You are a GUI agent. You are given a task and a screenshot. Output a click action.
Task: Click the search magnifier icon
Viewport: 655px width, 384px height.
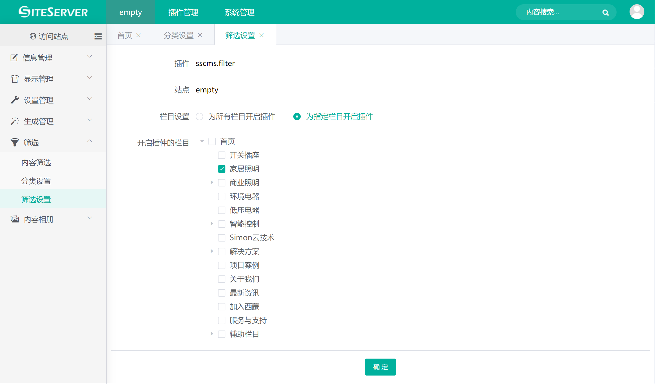click(605, 12)
